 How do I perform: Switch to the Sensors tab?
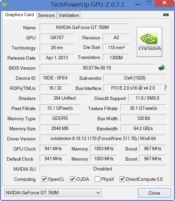[x=46, y=15]
